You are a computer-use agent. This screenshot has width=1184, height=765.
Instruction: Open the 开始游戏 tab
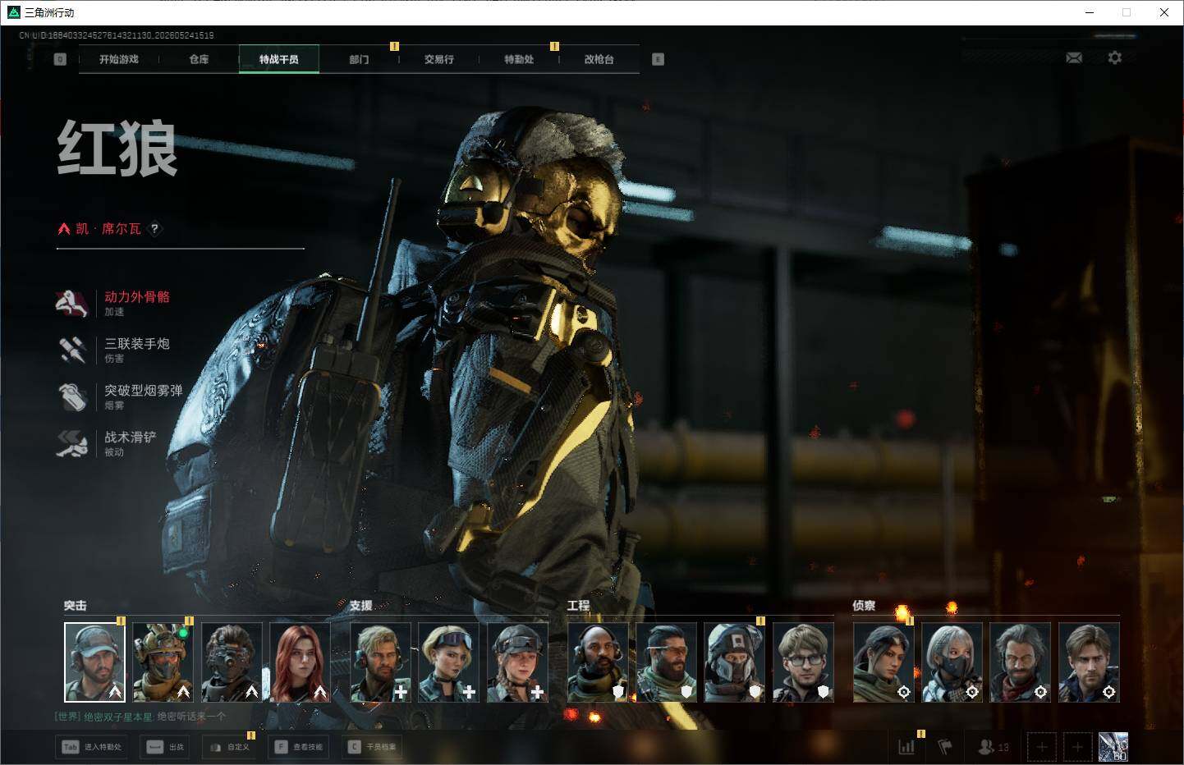coord(119,59)
